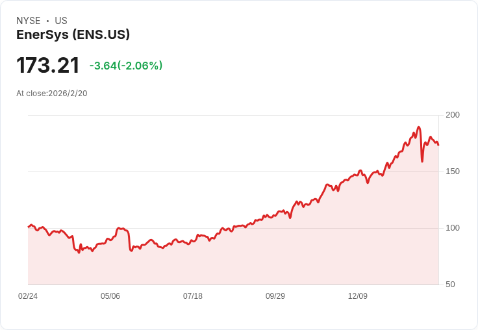Click the 100 price axis label
Viewport: 478px width, 330px height.
pyautogui.click(x=453, y=228)
